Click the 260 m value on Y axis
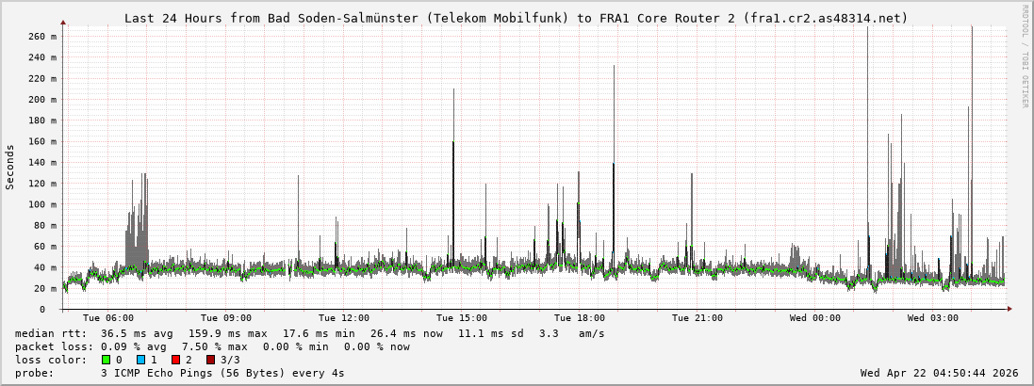This screenshot has width=1034, height=386. pos(42,36)
